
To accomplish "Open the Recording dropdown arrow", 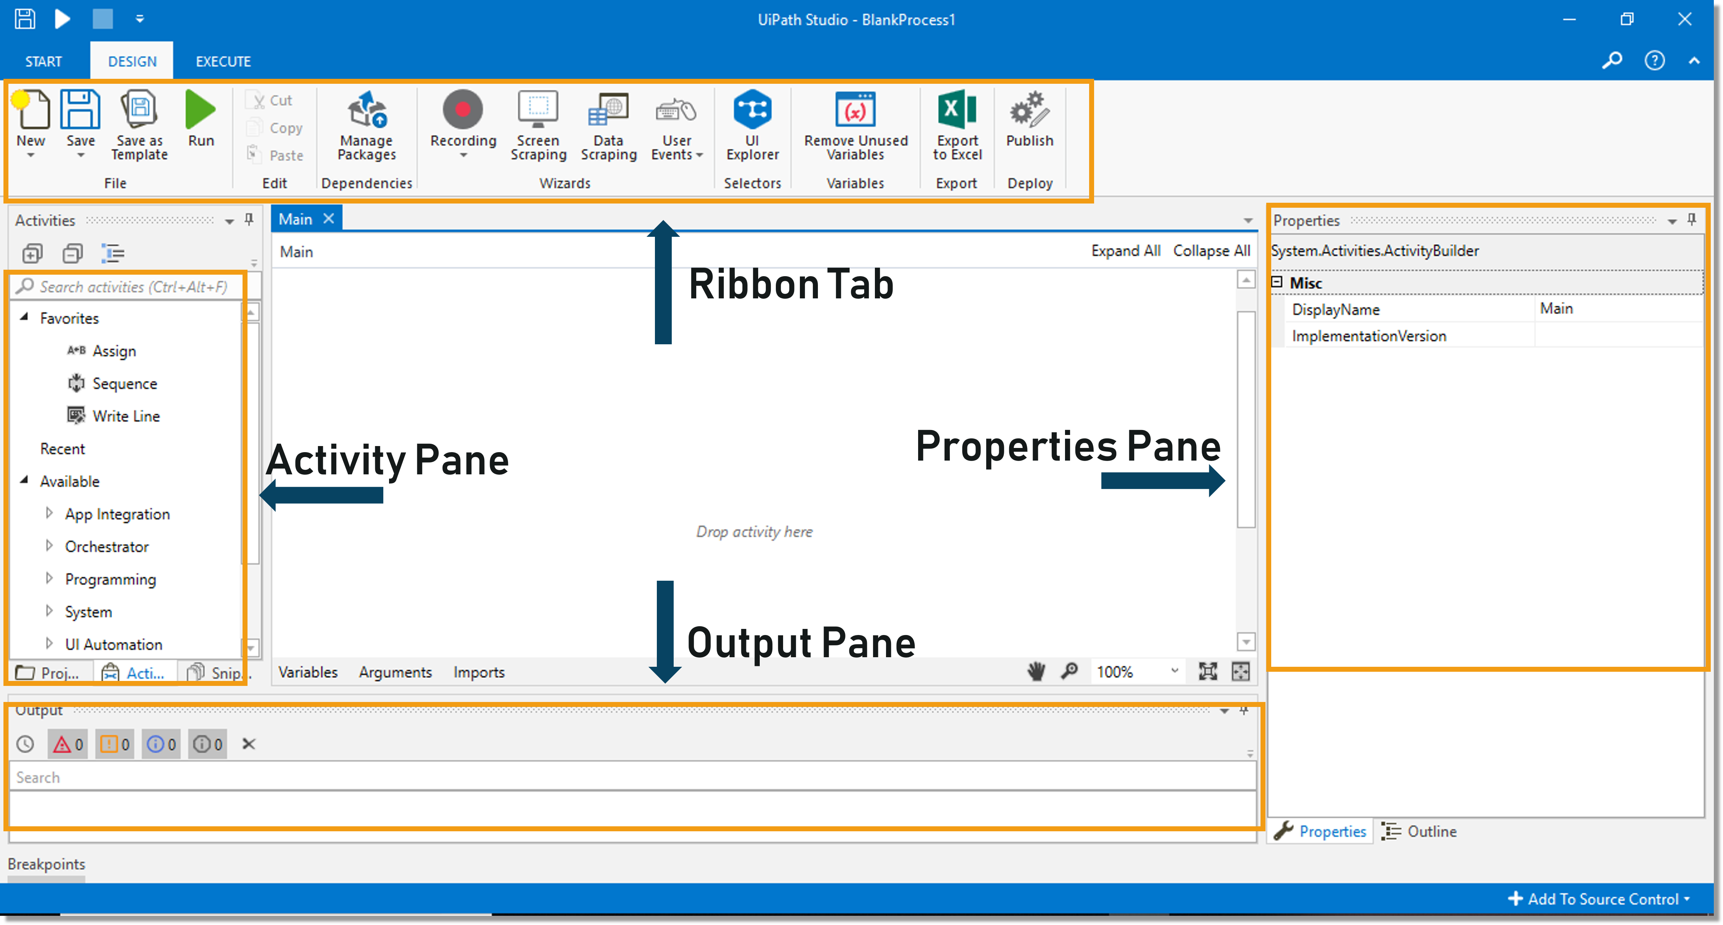I will pyautogui.click(x=463, y=156).
